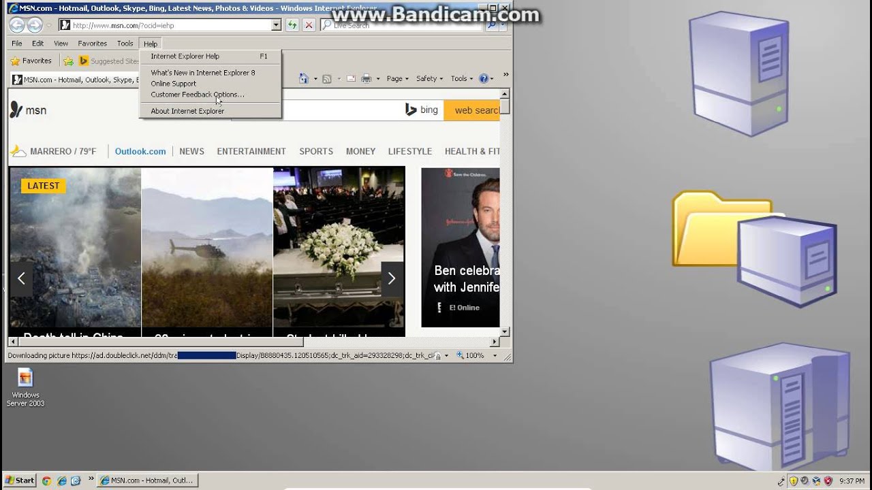Select What's New in Internet Explorer 8
872x490 pixels.
(210, 73)
